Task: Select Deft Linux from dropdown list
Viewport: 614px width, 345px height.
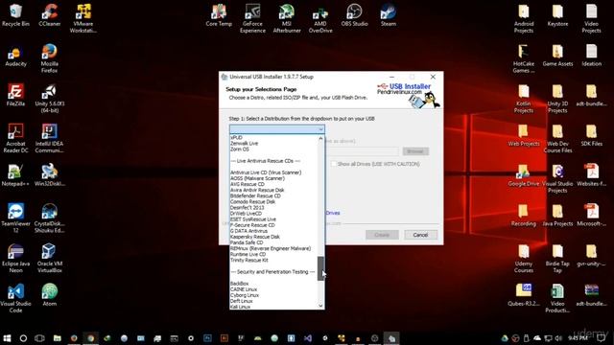Action: [x=241, y=301]
